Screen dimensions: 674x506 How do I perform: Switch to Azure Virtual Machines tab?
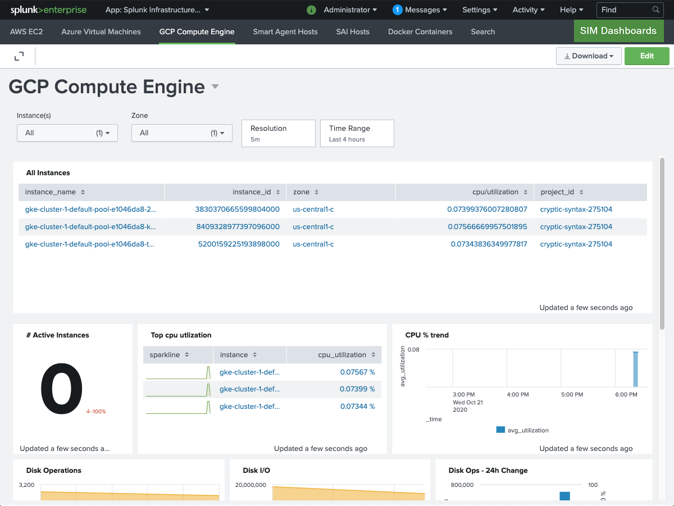coord(101,32)
